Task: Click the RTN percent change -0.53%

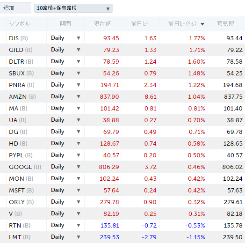Action: coord(195,226)
